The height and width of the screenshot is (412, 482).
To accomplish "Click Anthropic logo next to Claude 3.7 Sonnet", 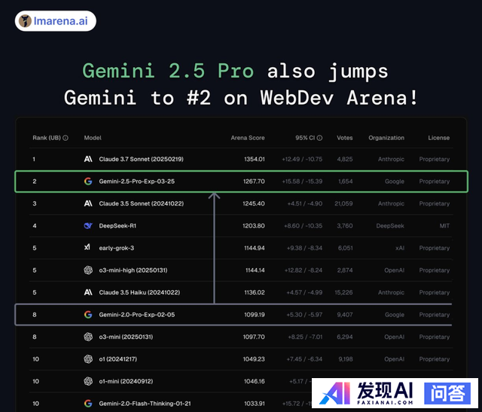I will [x=88, y=159].
